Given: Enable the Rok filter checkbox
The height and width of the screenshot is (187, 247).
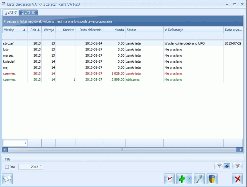Looking at the screenshot, I should pos(7,167).
